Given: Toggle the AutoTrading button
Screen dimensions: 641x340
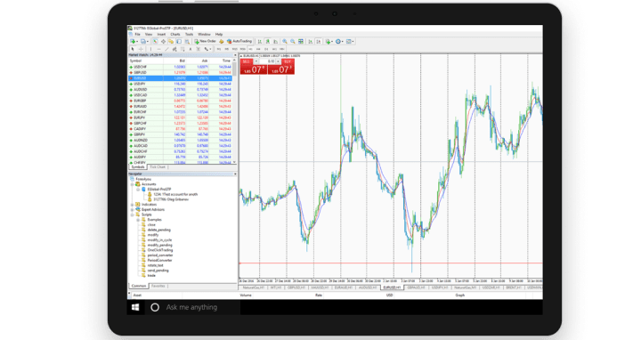Looking at the screenshot, I should click(x=239, y=41).
